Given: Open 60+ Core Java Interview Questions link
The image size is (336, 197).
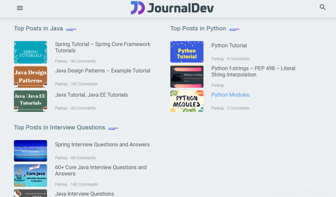Looking at the screenshot, I should (x=101, y=171).
